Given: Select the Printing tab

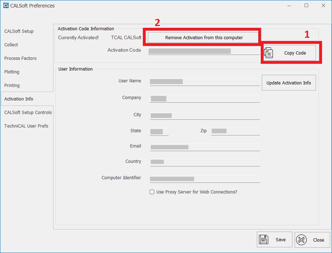Looking at the screenshot, I should pos(12,85).
